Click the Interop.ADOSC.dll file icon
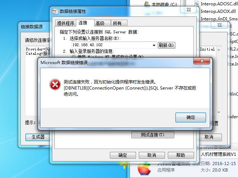Image resolution: width=238 pixels, height=178 pixels. click(197, 4)
